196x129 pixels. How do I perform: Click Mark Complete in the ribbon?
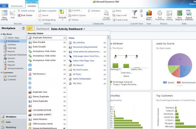click(x=48, y=11)
